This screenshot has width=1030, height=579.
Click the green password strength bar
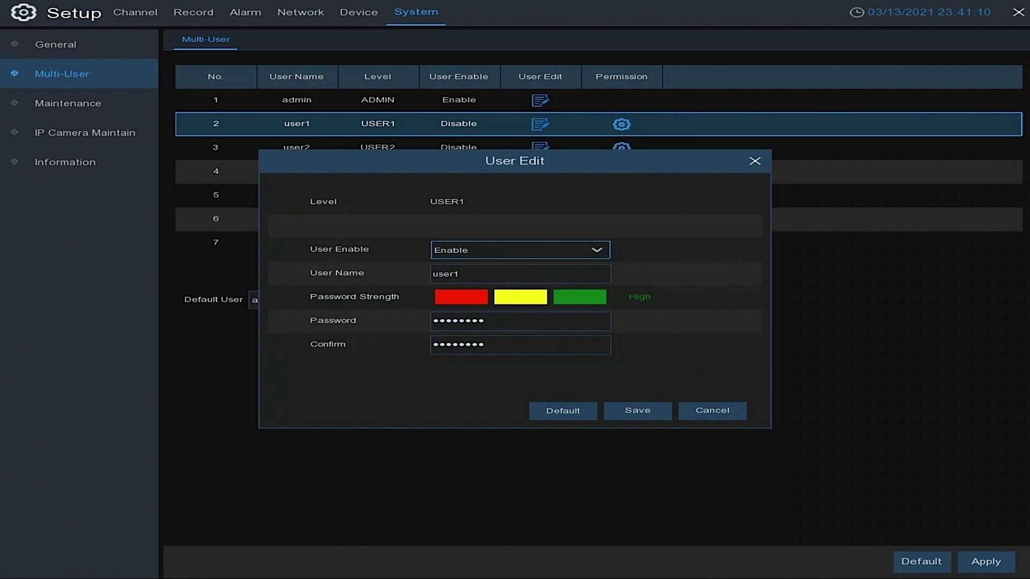click(579, 296)
